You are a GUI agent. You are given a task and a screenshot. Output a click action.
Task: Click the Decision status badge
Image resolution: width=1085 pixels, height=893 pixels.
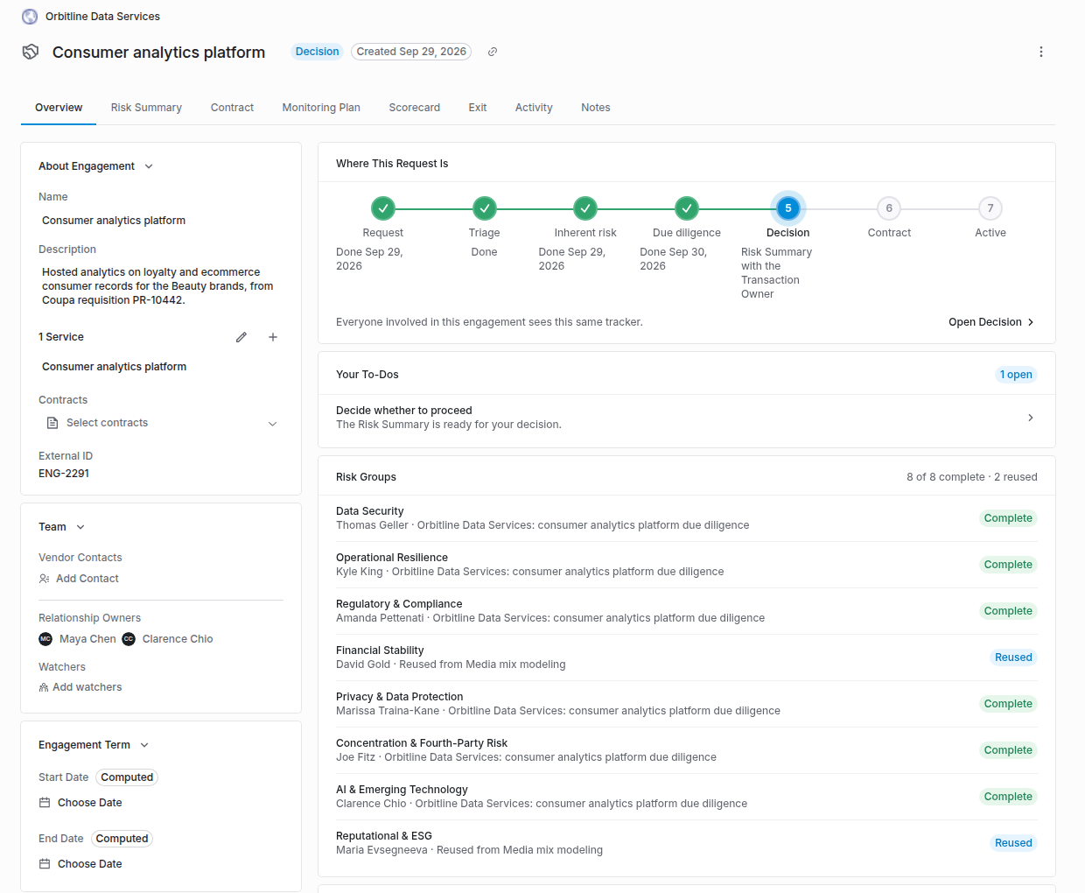317,52
